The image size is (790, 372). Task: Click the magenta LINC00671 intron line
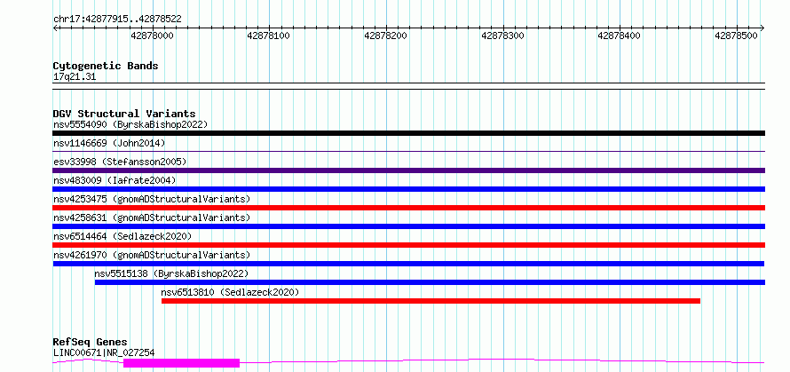502,360
